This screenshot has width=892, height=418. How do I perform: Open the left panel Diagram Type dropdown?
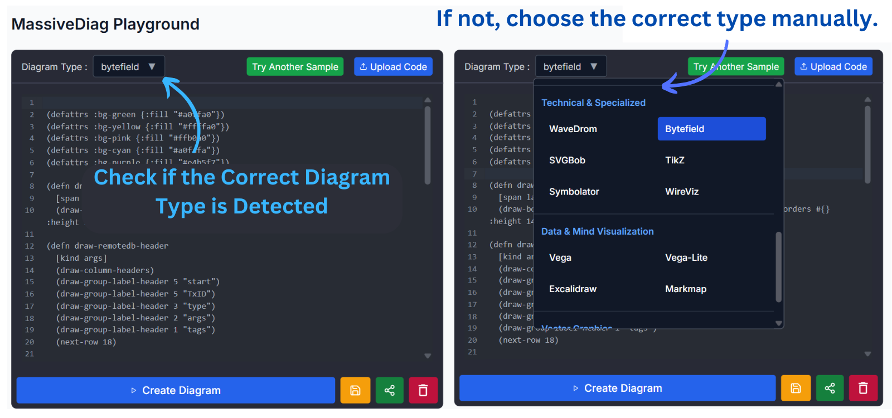click(x=129, y=67)
